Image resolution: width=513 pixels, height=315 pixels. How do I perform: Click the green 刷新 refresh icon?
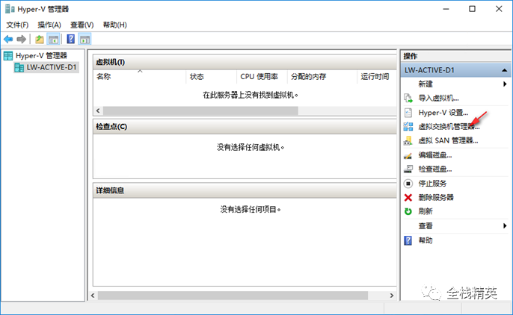pyautogui.click(x=408, y=211)
